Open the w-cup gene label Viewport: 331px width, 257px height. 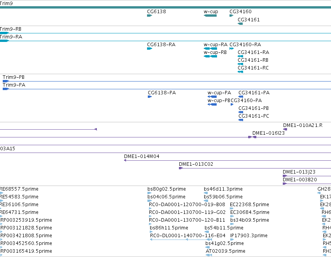point(211,12)
